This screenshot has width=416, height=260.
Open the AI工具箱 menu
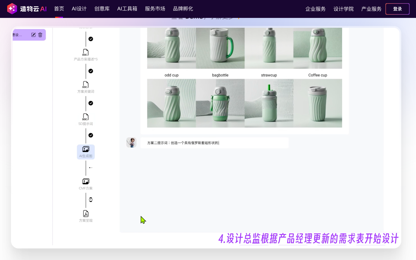pos(127,9)
